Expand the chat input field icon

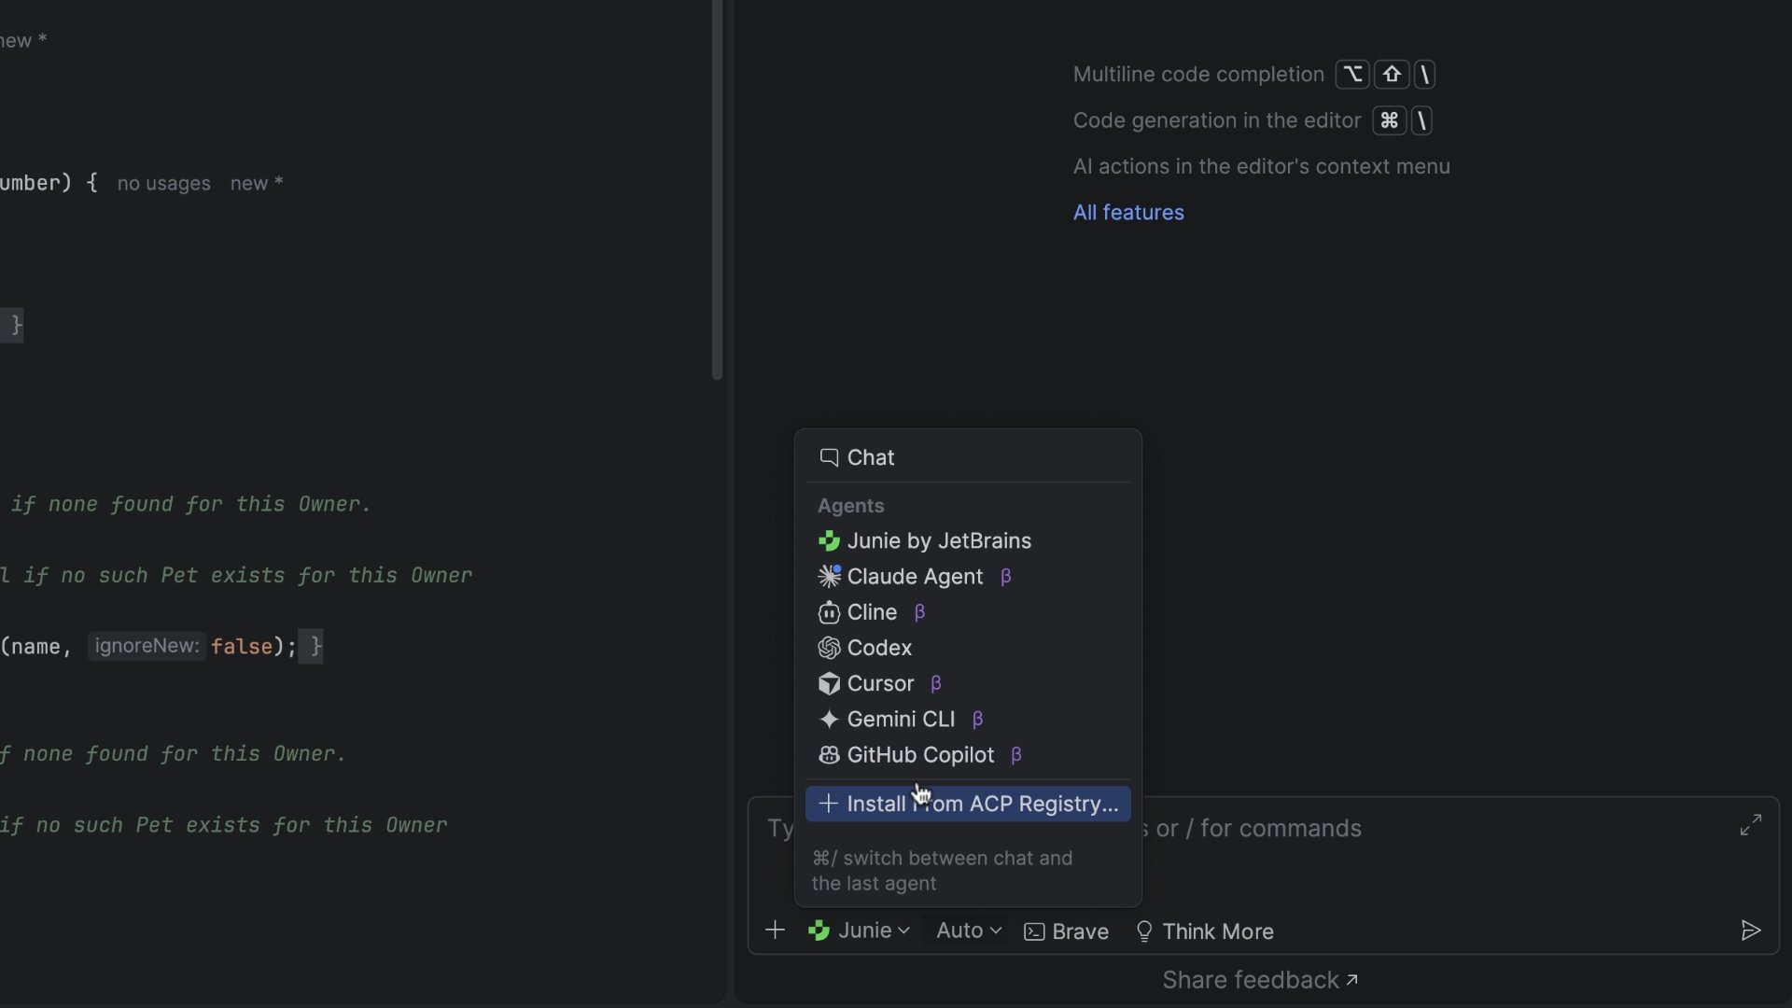coord(1750,825)
